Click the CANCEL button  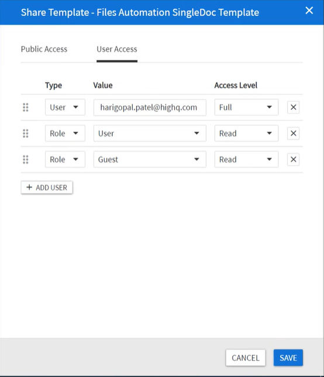point(246,358)
